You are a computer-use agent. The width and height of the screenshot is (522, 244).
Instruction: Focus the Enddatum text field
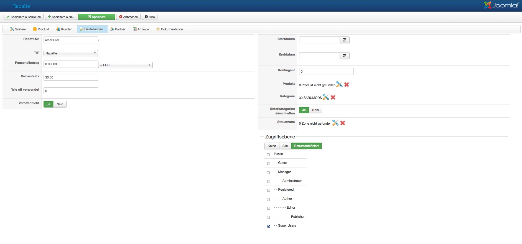[319, 56]
